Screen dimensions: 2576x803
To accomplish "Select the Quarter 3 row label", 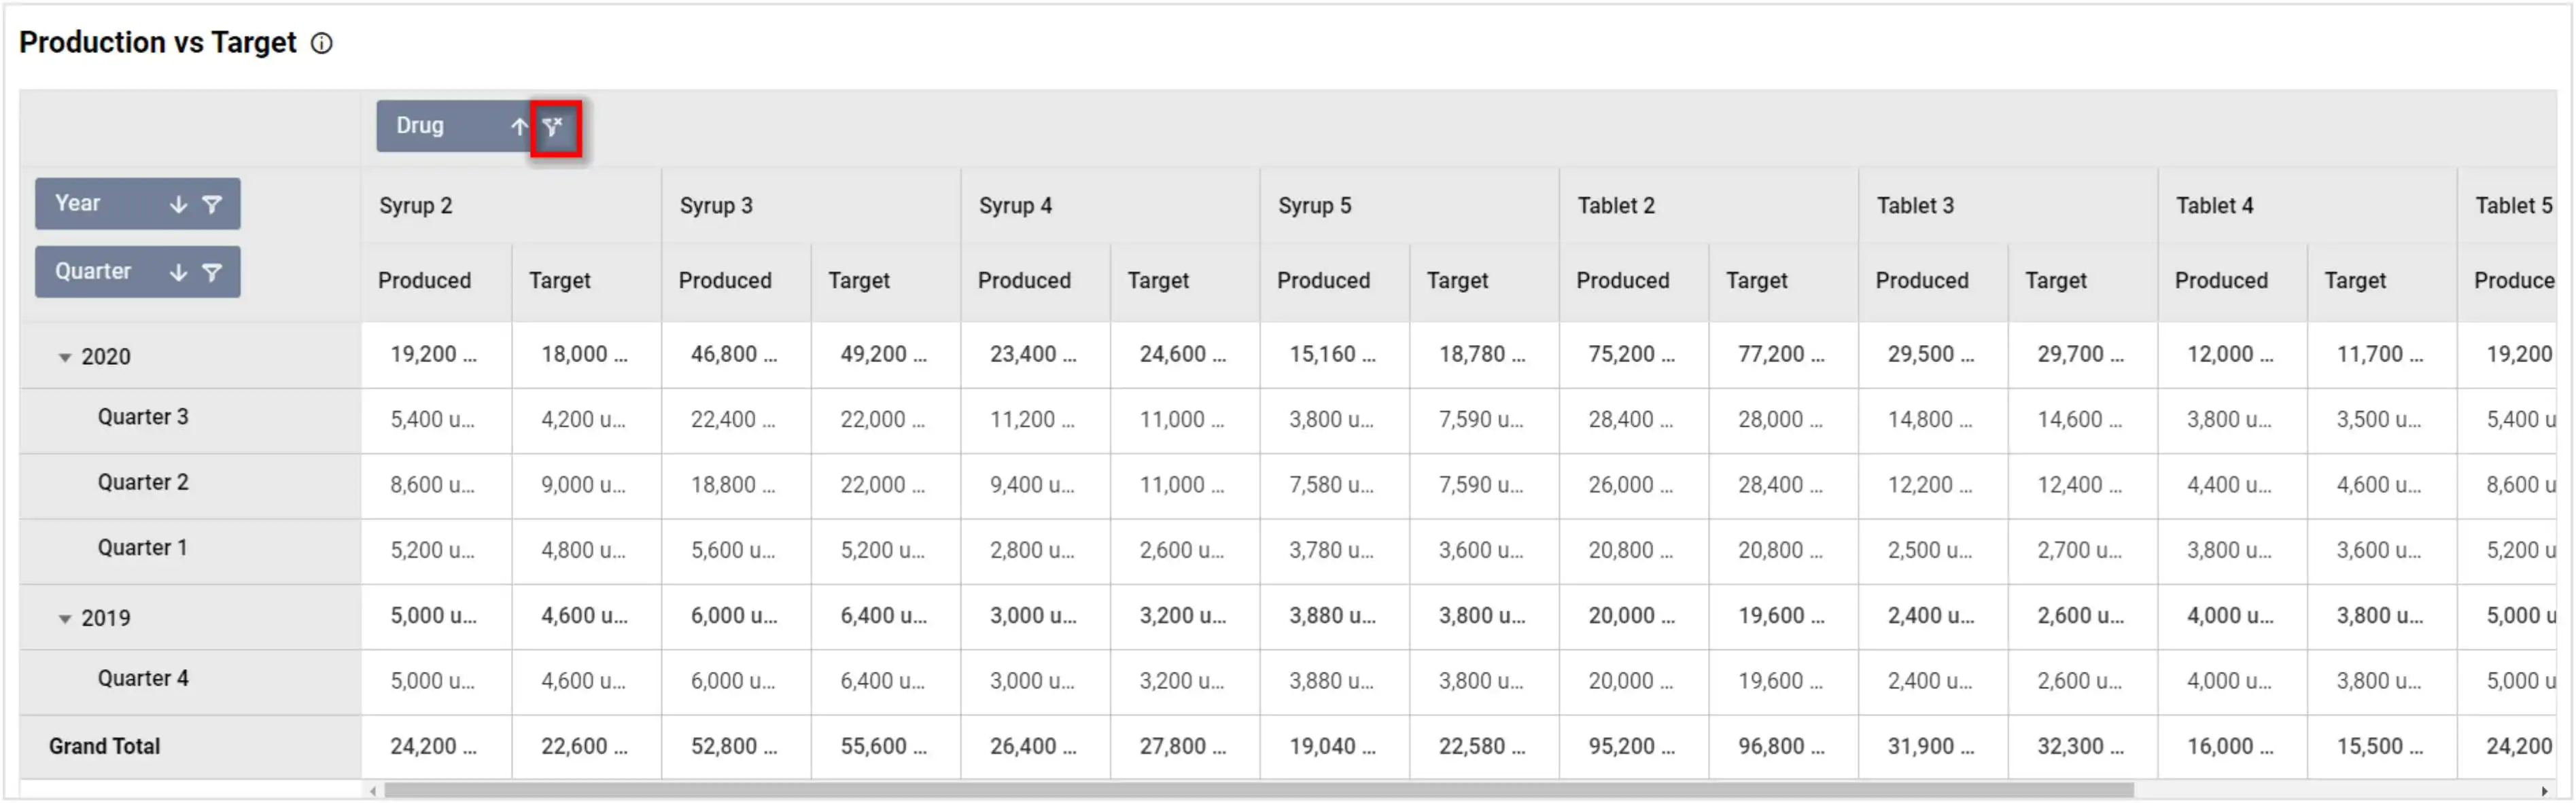I will (x=143, y=416).
